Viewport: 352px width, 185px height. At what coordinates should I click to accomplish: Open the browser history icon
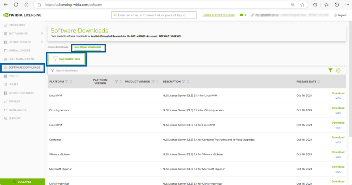[337, 5]
